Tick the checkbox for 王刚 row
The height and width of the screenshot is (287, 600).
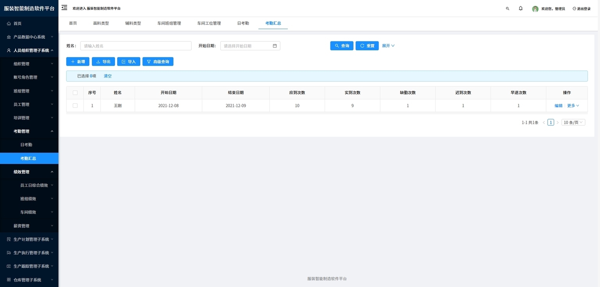[75, 105]
